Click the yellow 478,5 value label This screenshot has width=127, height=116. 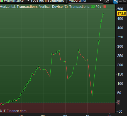point(122,14)
